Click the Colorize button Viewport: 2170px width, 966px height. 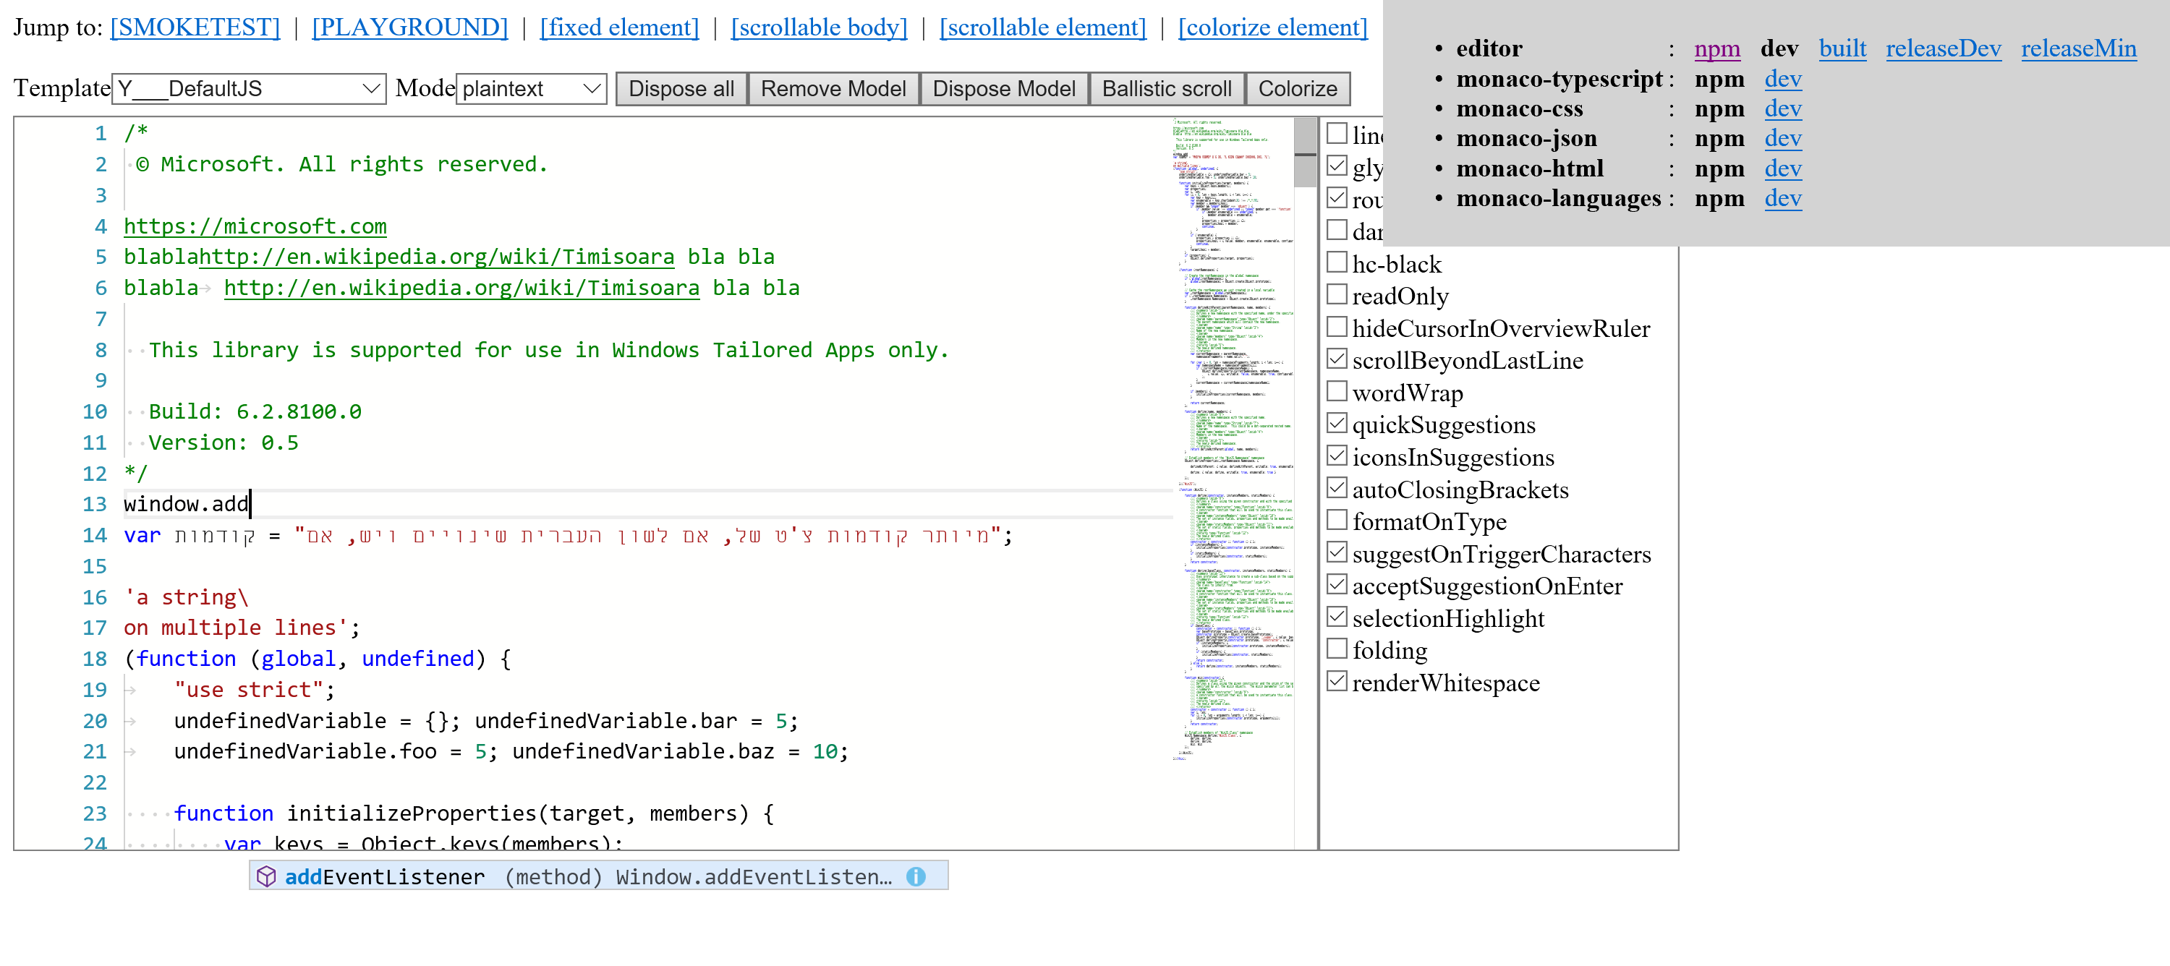click(1296, 88)
